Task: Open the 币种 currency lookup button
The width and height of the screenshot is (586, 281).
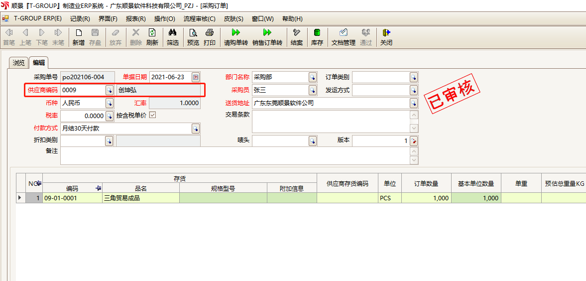Action: (109, 103)
